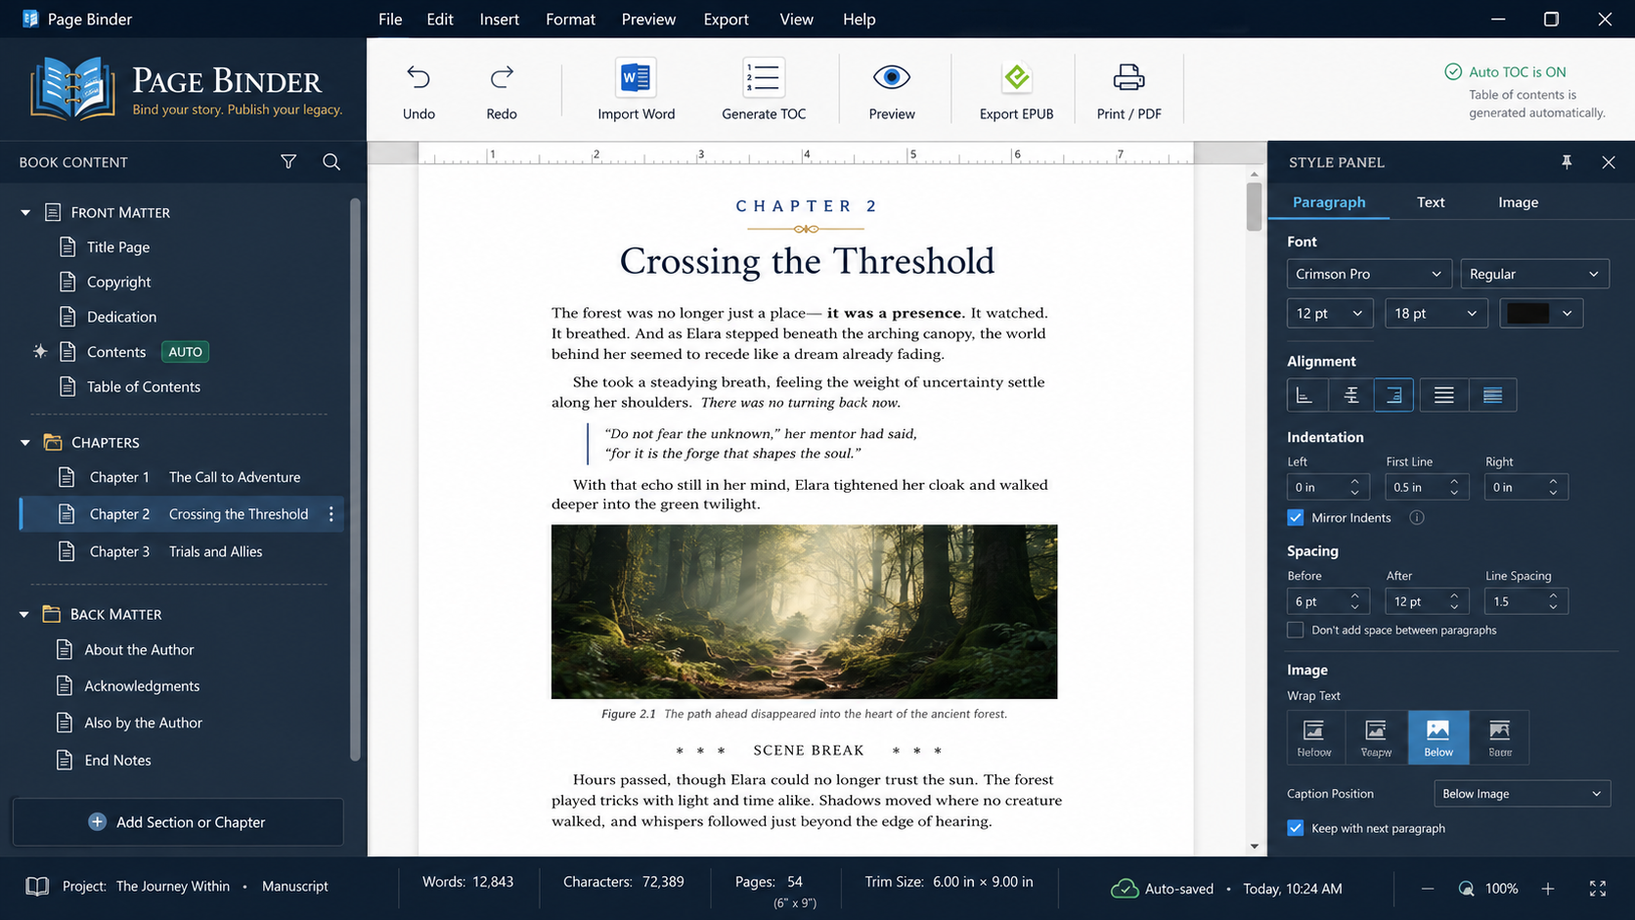Increase the Line Spacing value
Screen dimensions: 1635x920
(x=1553, y=595)
